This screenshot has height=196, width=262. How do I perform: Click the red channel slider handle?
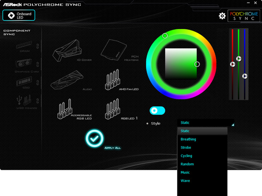(x=233, y=64)
